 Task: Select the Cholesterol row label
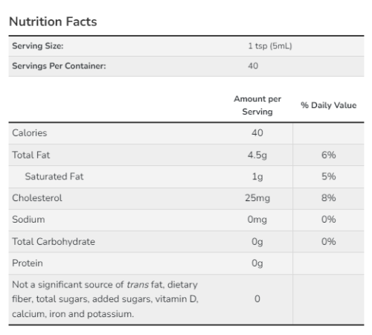(x=37, y=198)
